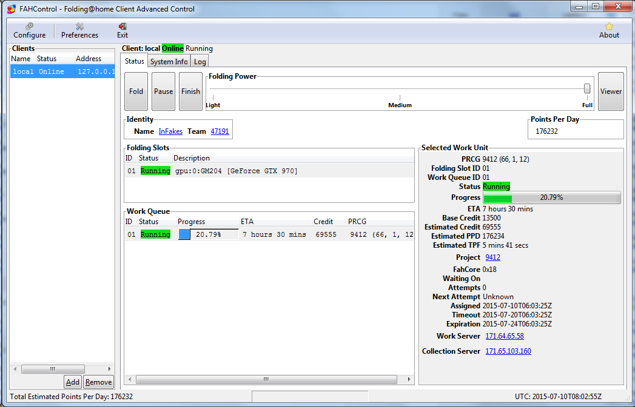635x407 pixels.
Task: Open the team 47191 link
Action: 220,131
